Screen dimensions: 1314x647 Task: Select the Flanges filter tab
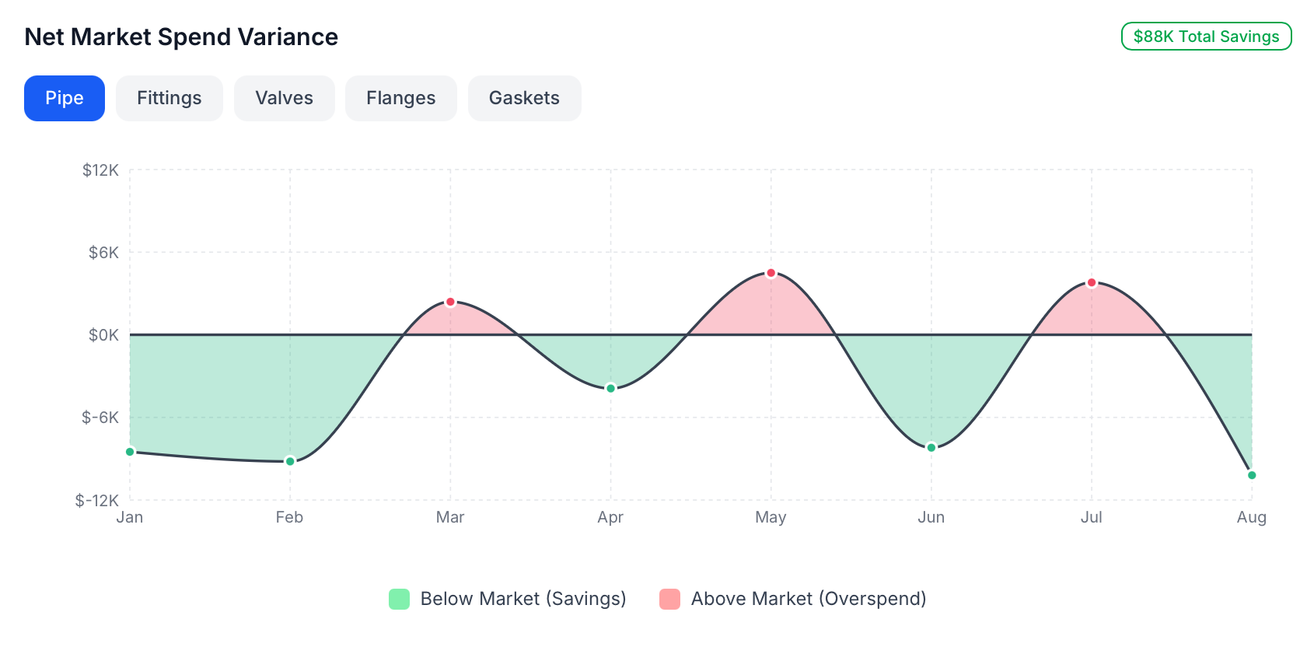click(400, 98)
